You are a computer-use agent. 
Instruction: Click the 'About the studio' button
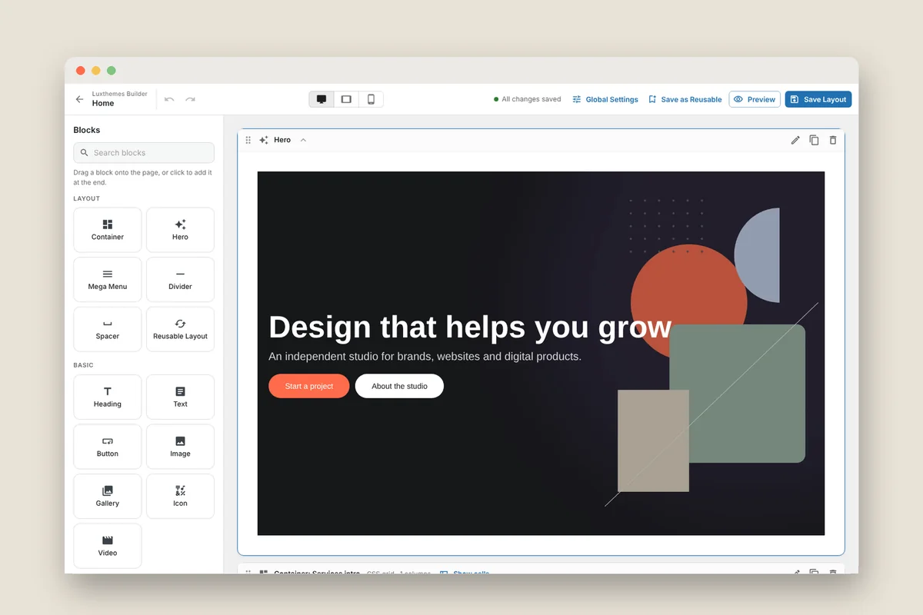pyautogui.click(x=399, y=386)
